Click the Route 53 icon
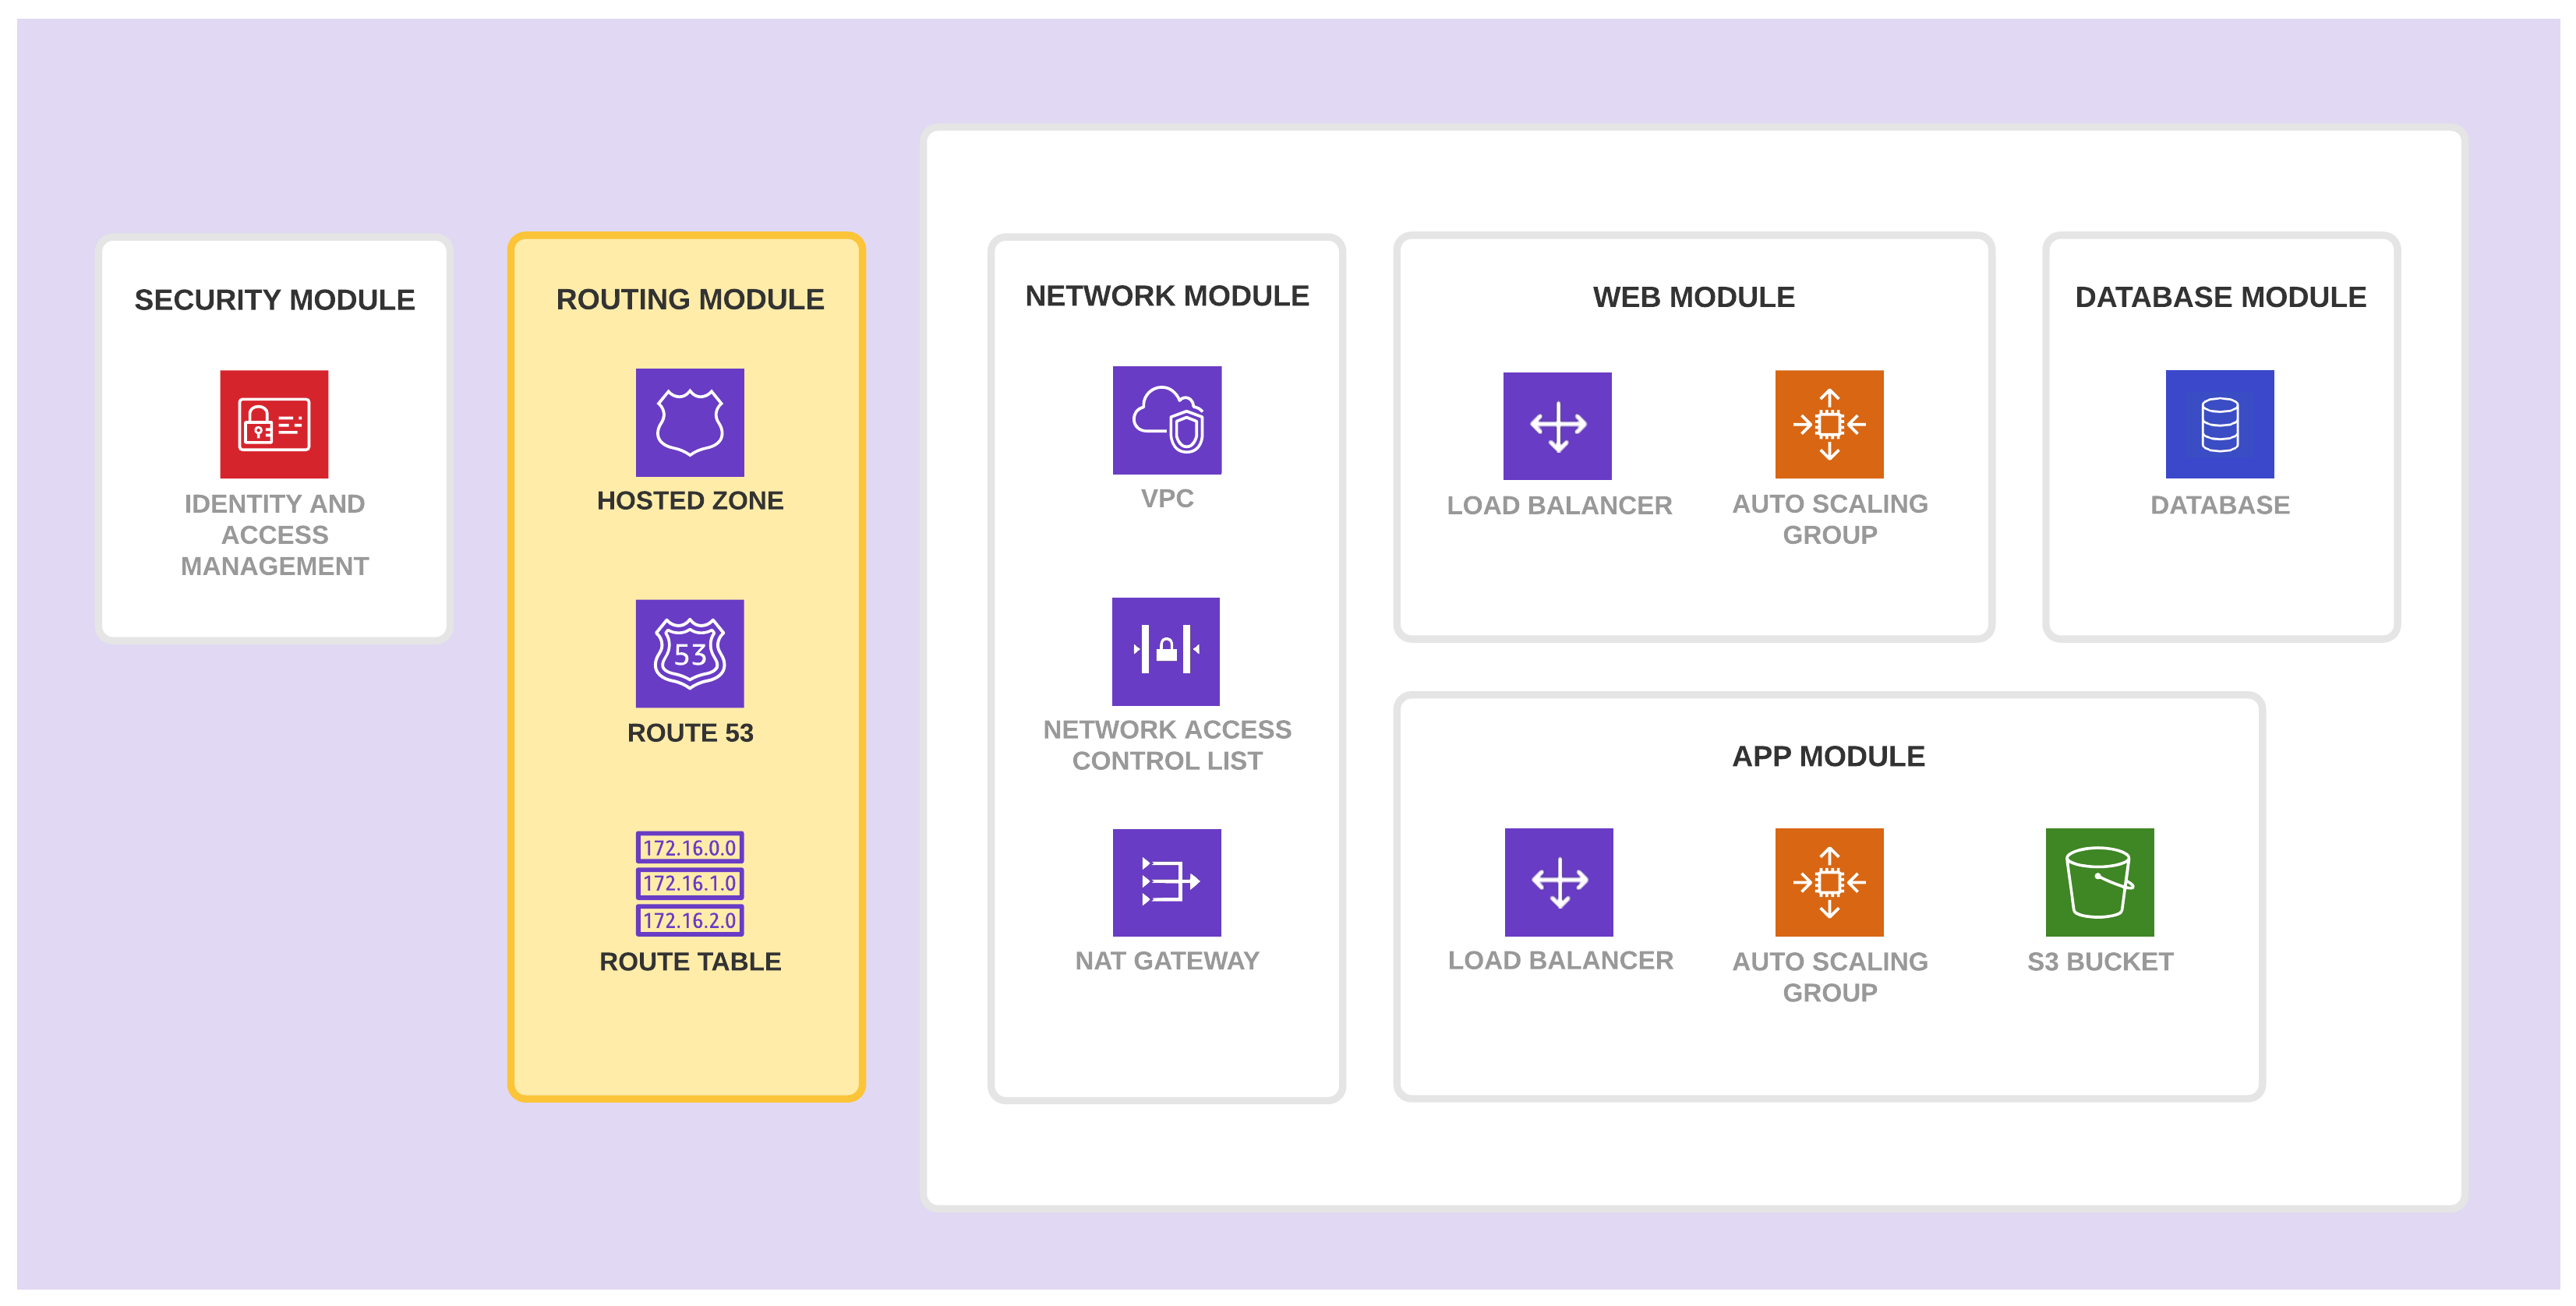Viewport: 2576px width, 1306px height. 690,653
